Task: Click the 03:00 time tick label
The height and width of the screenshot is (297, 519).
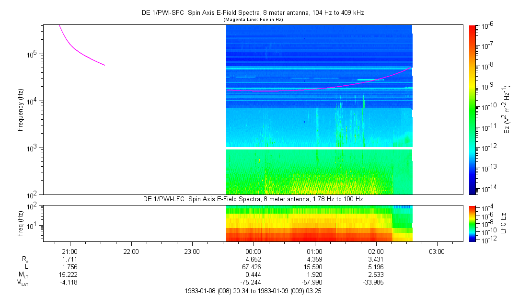Action: coord(437,251)
